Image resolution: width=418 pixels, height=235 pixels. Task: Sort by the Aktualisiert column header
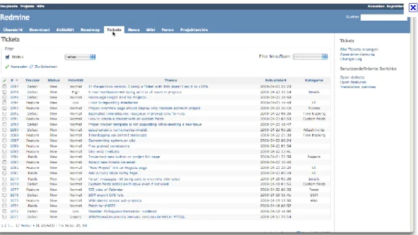click(x=276, y=80)
